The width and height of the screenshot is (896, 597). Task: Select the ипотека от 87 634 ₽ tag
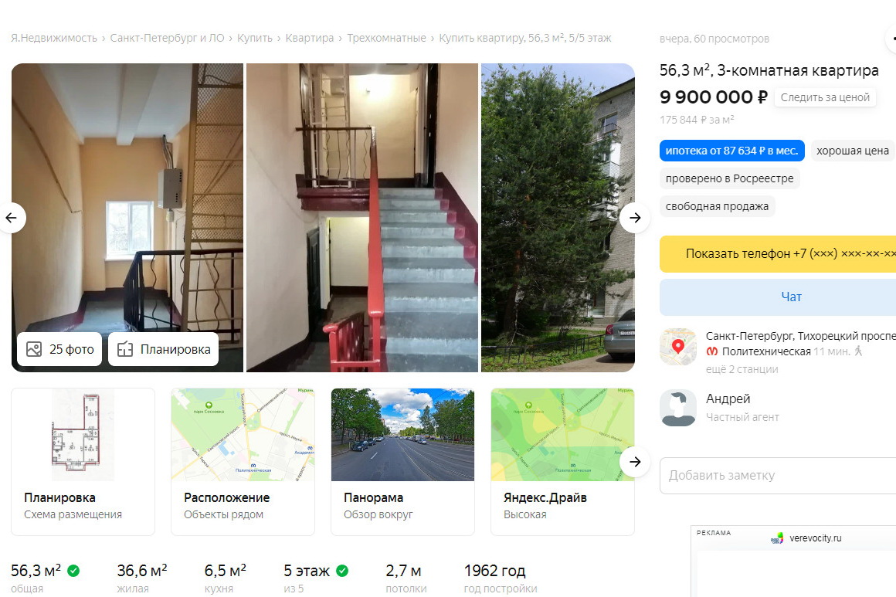(x=732, y=151)
